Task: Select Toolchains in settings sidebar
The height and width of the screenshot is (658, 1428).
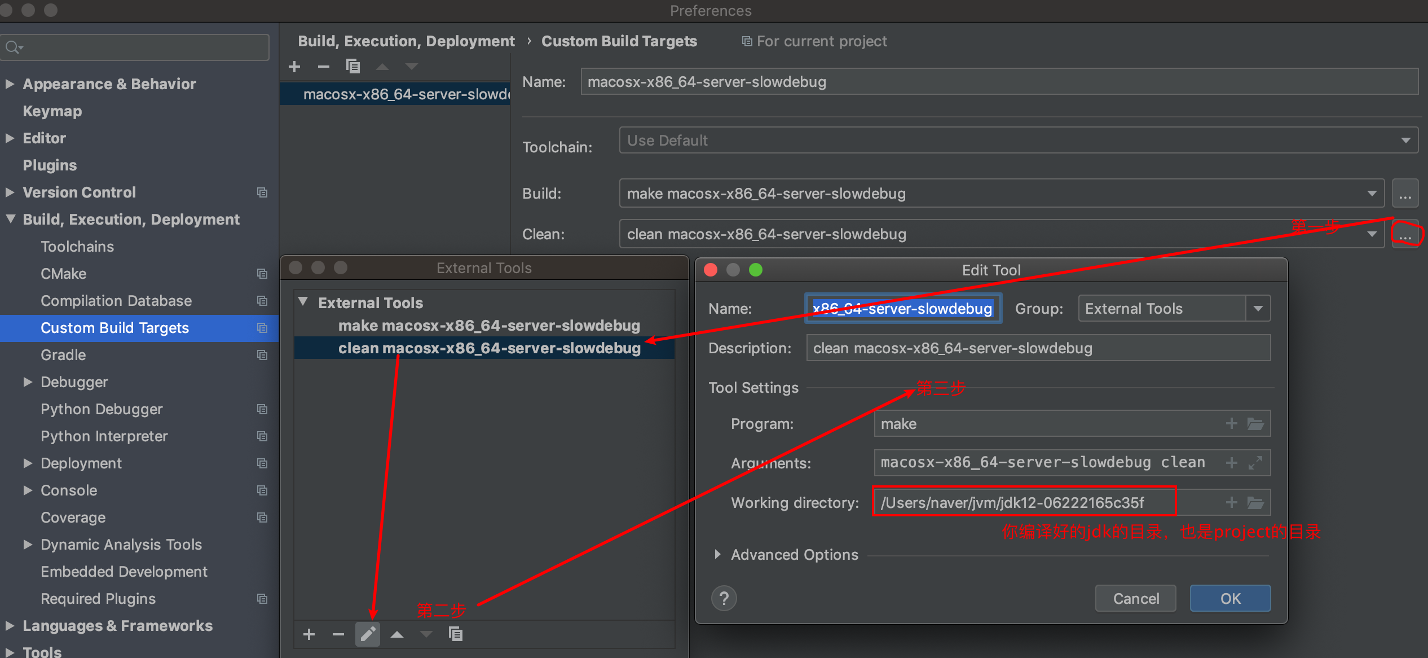Action: 77,247
